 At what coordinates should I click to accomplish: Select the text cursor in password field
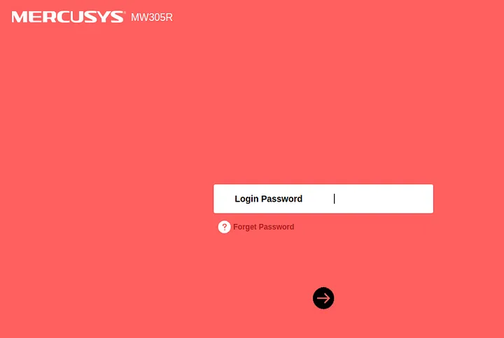(335, 199)
